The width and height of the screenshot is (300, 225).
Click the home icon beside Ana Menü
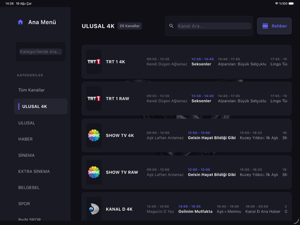click(21, 22)
